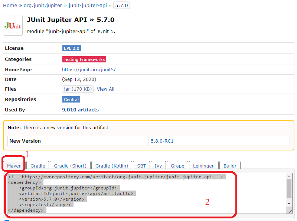Switch to the Grape tab
Viewport: 297px width, 221px height.
[x=177, y=166]
